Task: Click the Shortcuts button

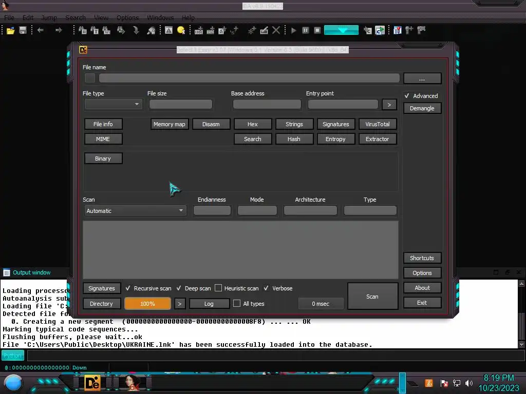Action: (x=422, y=258)
